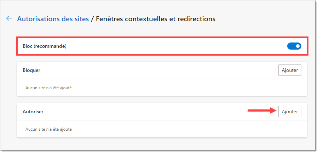The width and height of the screenshot is (318, 153).
Task: Open the Autorisations des sites breadcrumb link
Action: 53,19
